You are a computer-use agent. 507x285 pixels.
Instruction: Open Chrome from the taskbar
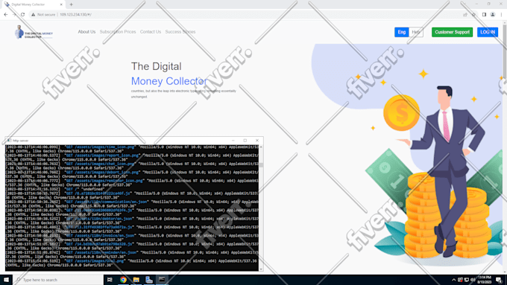click(123, 280)
